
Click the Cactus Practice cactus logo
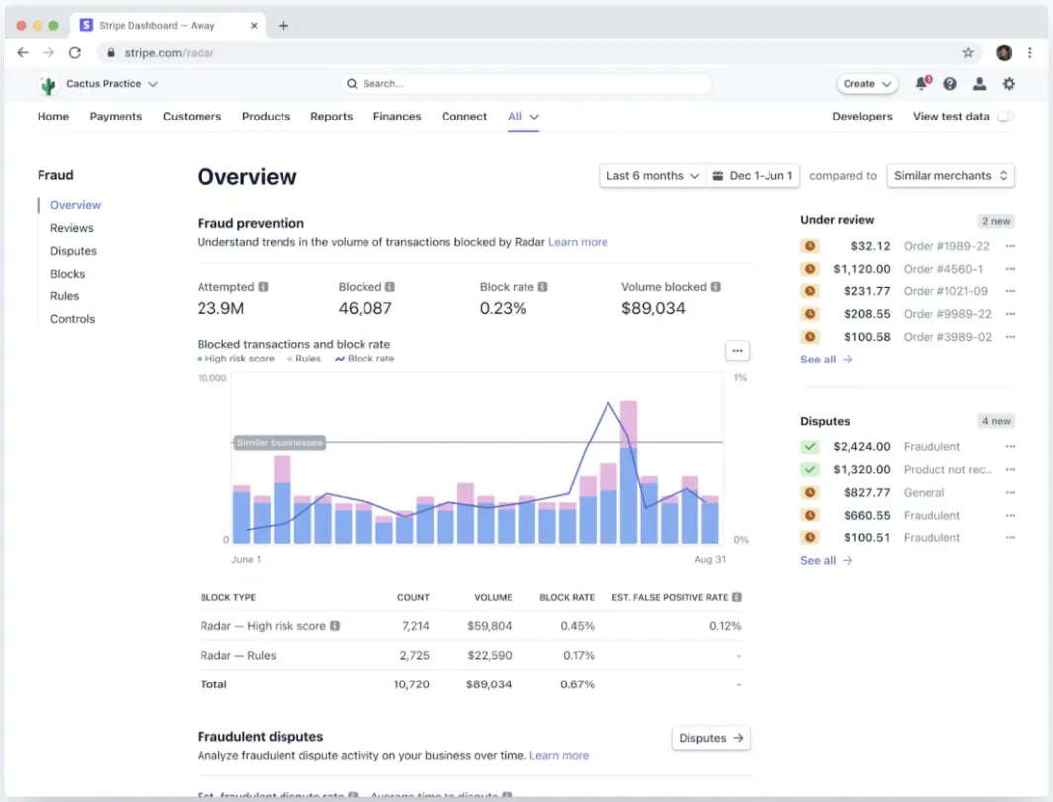click(x=47, y=85)
